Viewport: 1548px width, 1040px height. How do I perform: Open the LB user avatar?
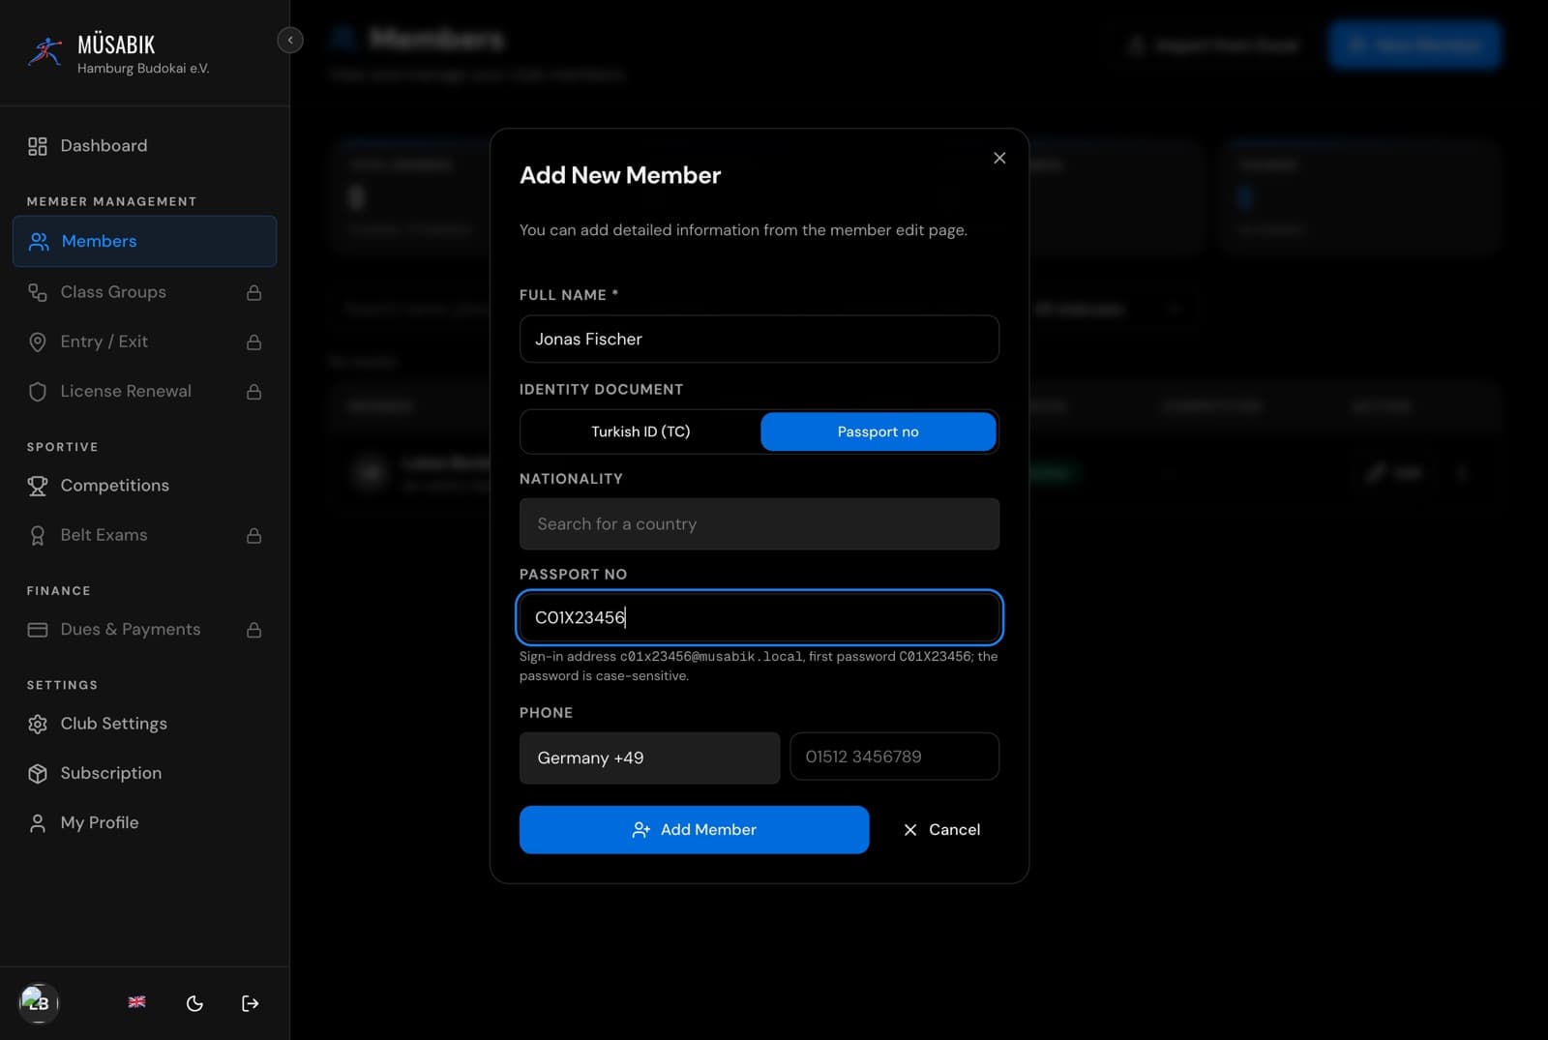39,1002
